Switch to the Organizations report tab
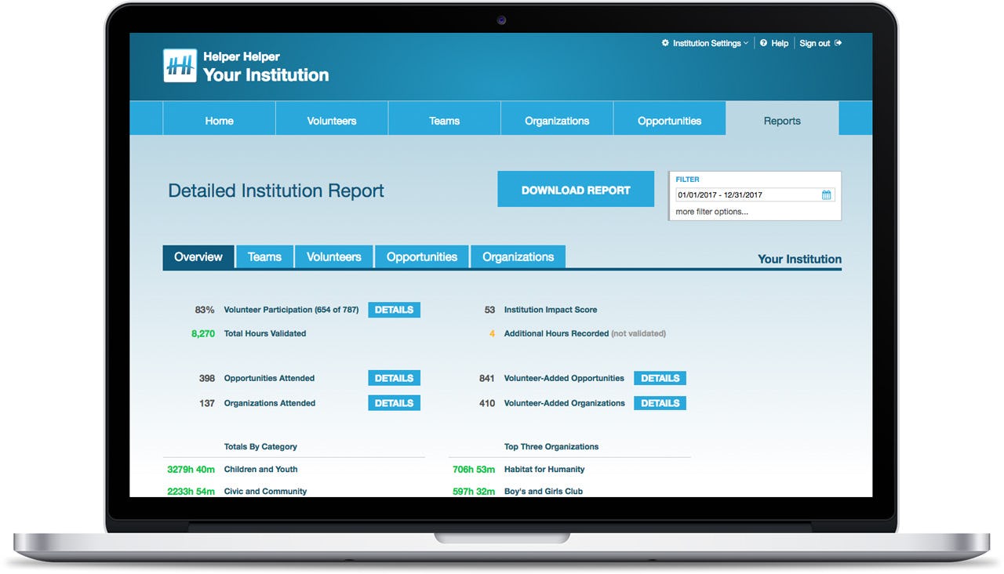The height and width of the screenshot is (574, 1004). [517, 256]
